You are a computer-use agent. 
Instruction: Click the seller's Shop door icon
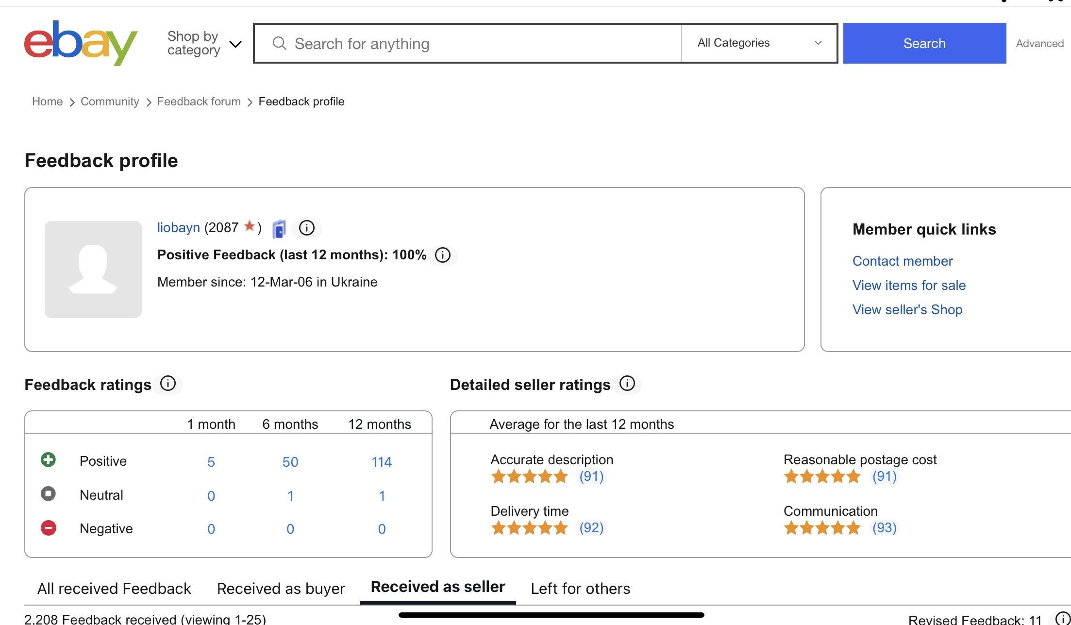coord(279,228)
